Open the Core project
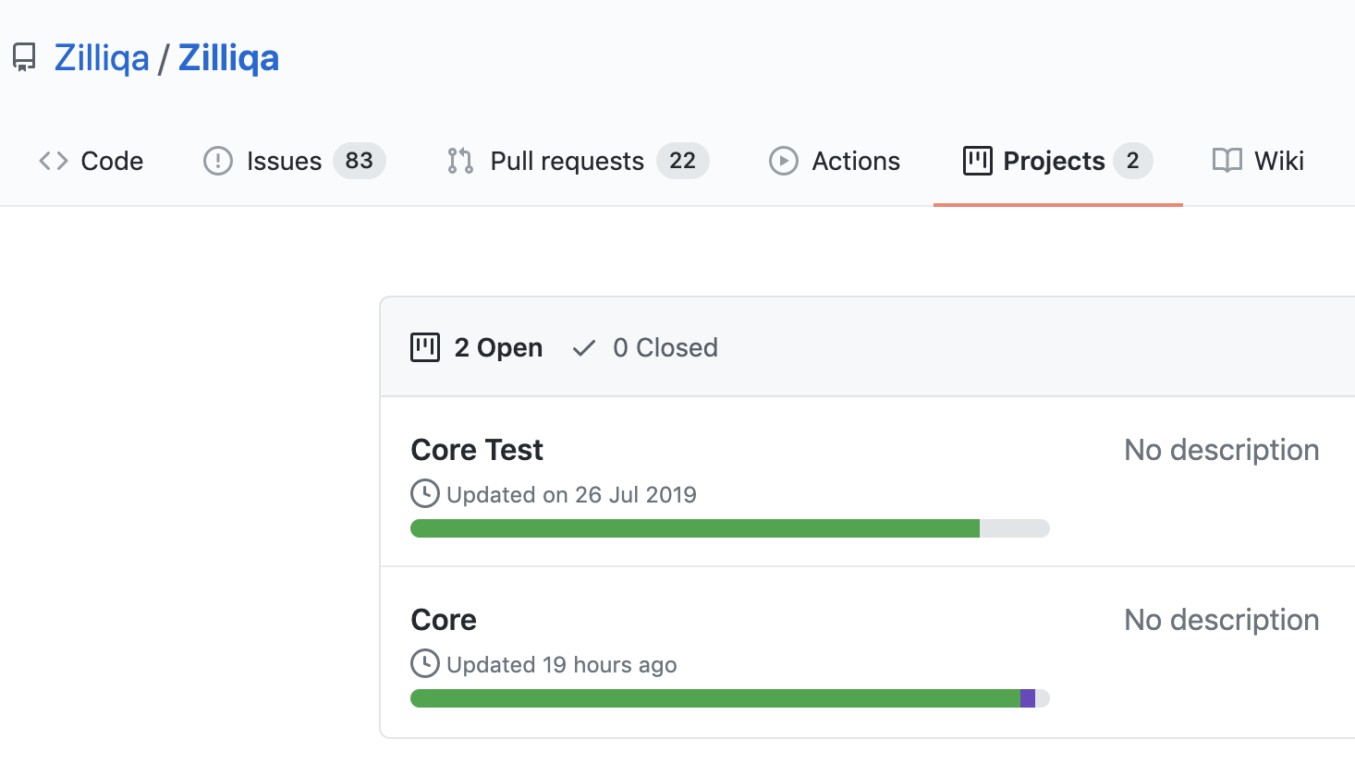The width and height of the screenshot is (1355, 763). pyautogui.click(x=444, y=620)
